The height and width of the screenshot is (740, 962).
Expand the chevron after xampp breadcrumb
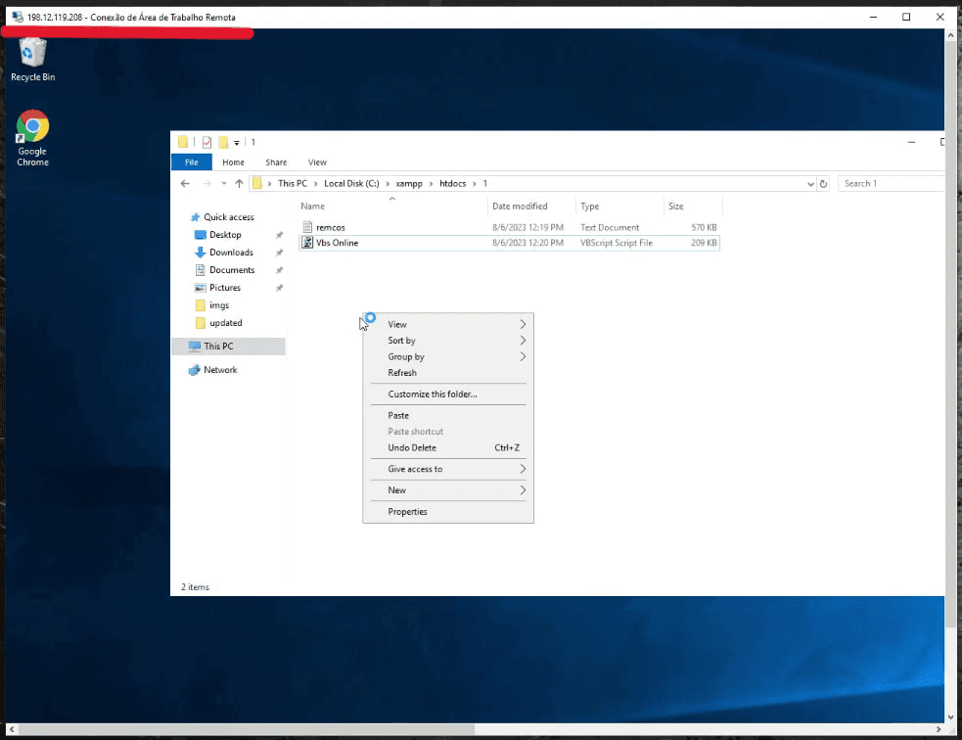432,183
